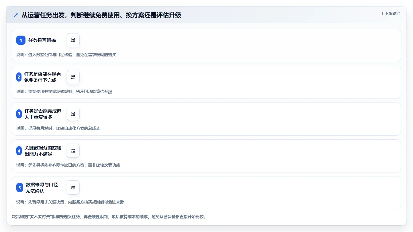This screenshot has height=232, width=413.
Task: Click the step 2 number badge
Action: [x=19, y=77]
